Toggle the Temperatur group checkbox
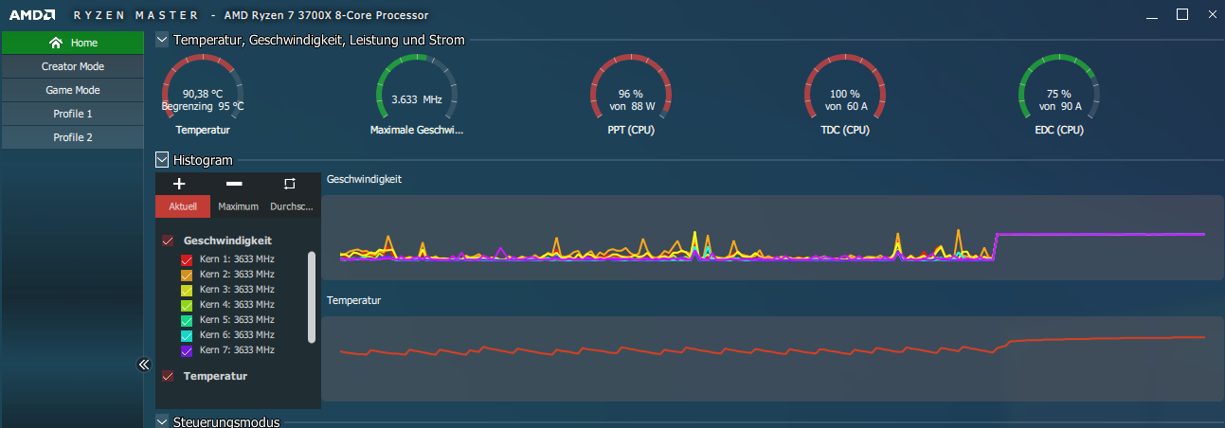Viewport: 1225px width, 428px height. [168, 376]
